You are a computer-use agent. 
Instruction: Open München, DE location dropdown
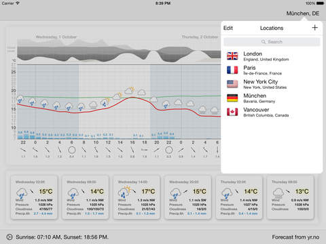(x=303, y=14)
